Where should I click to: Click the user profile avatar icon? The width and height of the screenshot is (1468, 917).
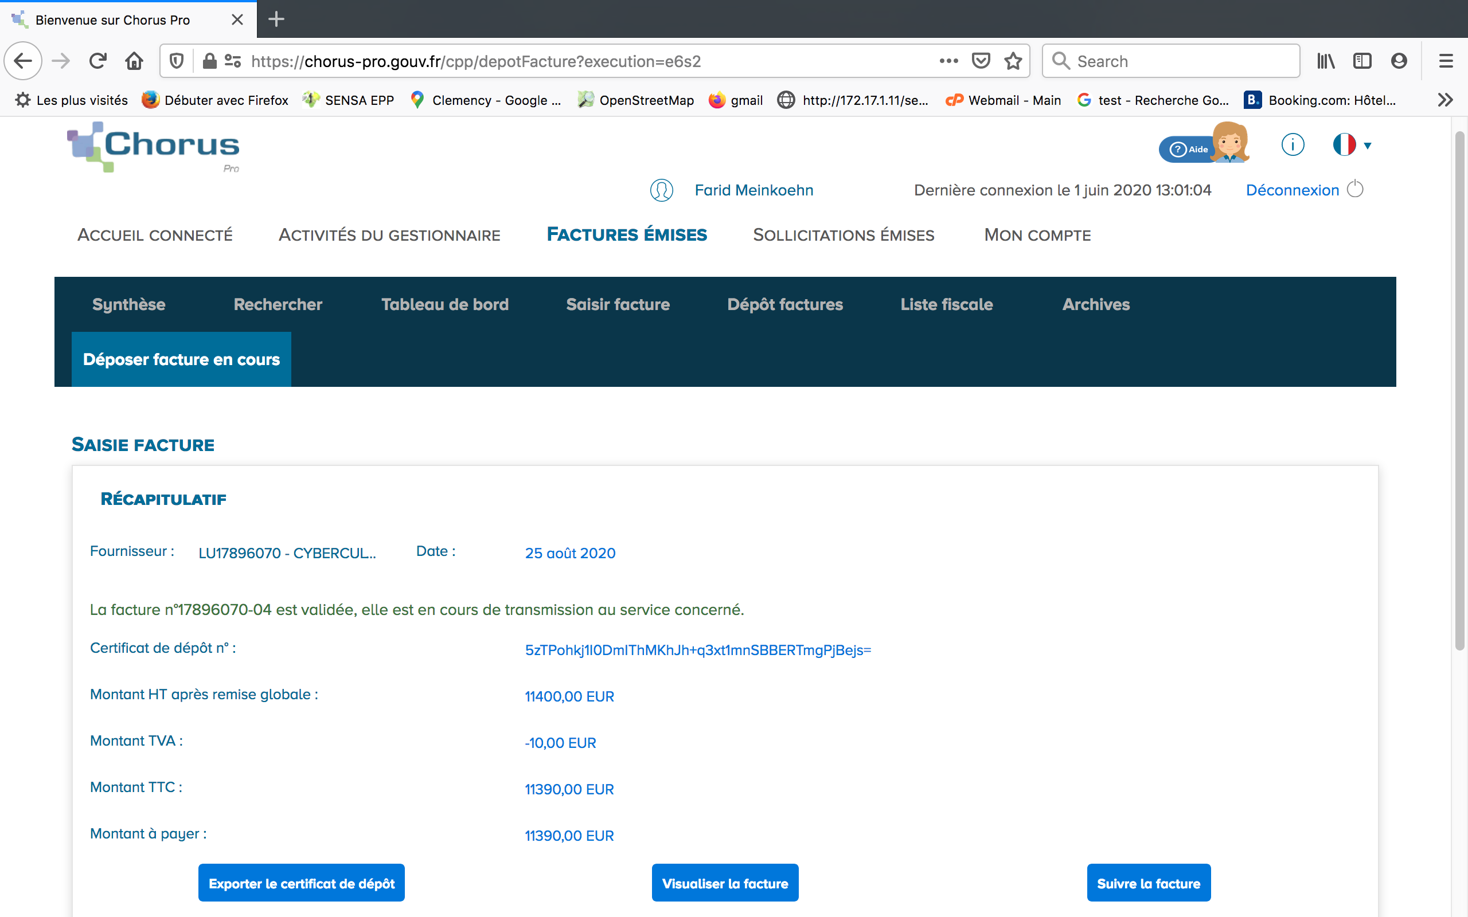[661, 190]
